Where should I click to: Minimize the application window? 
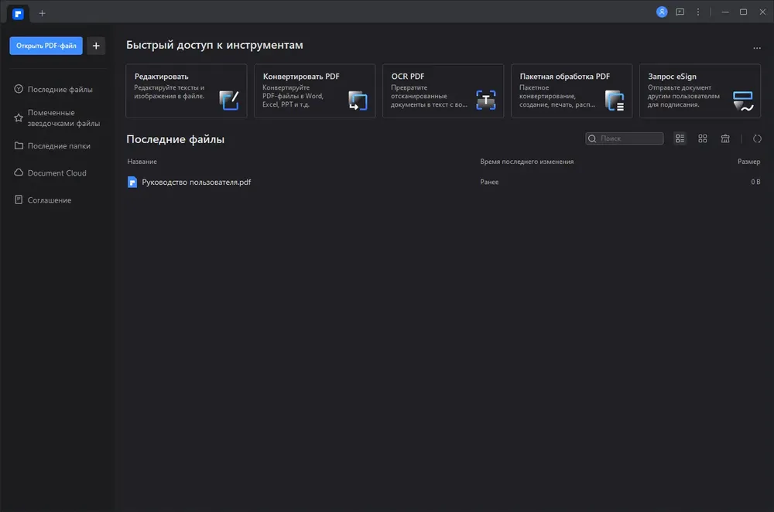(725, 12)
